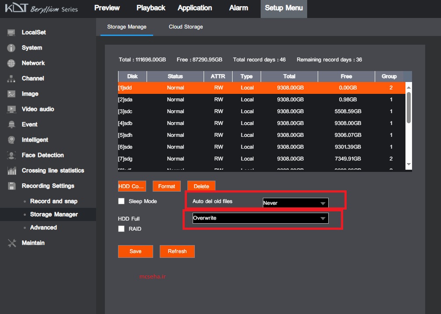Save the storage settings
This screenshot has height=314, width=441.
pos(136,251)
